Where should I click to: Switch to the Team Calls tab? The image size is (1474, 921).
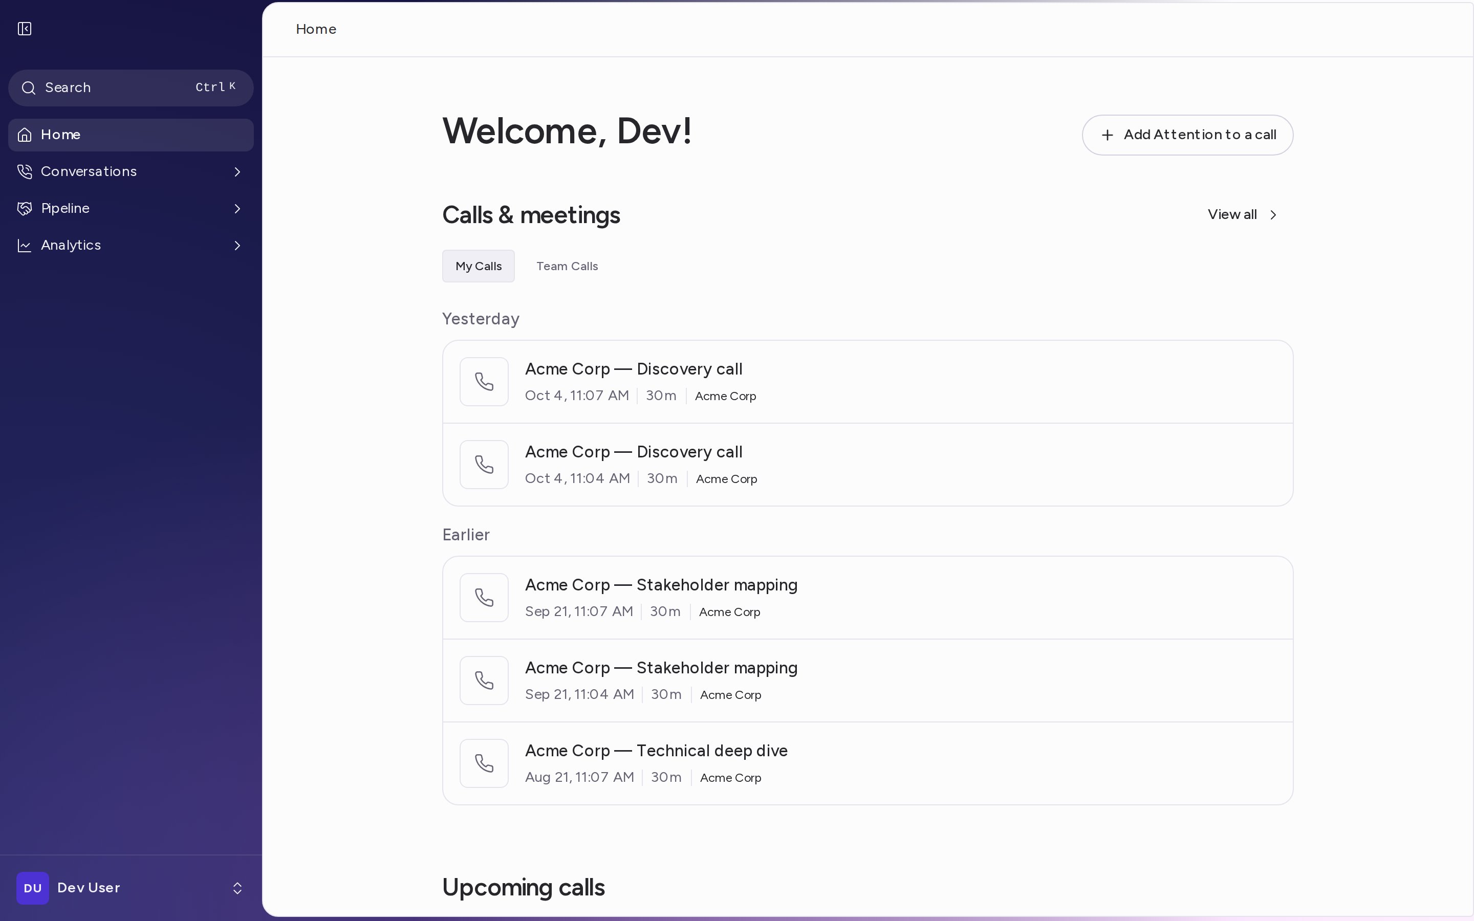(567, 266)
